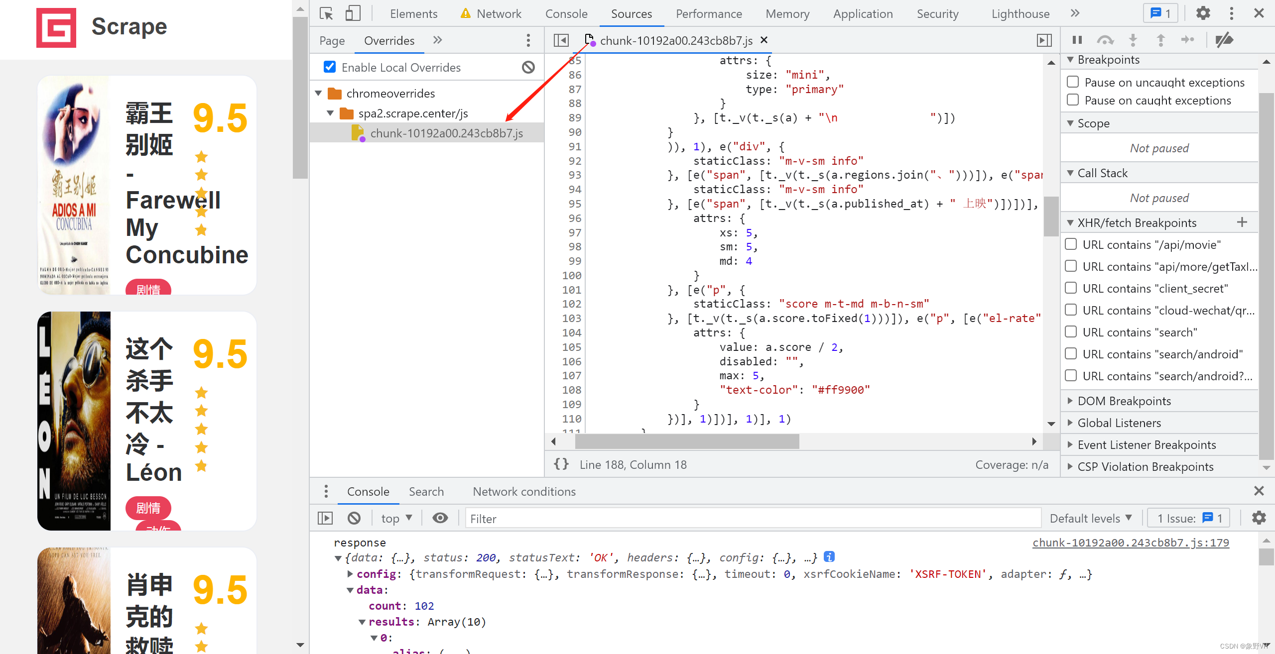
Task: Check URL contains "cloud-wechat/qr…" breakpoint
Action: pyautogui.click(x=1071, y=310)
